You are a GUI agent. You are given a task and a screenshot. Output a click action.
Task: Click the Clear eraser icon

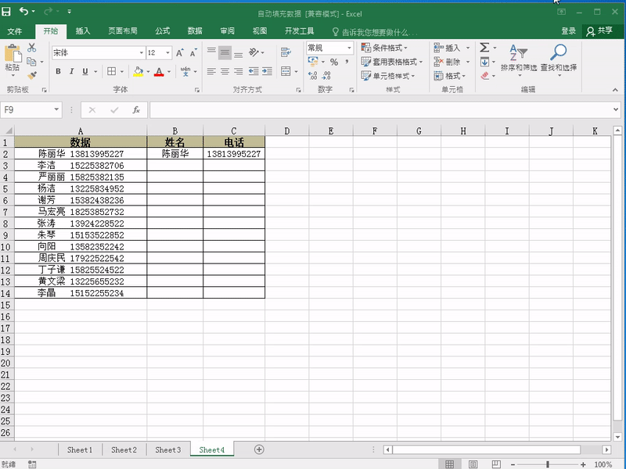[x=484, y=75]
